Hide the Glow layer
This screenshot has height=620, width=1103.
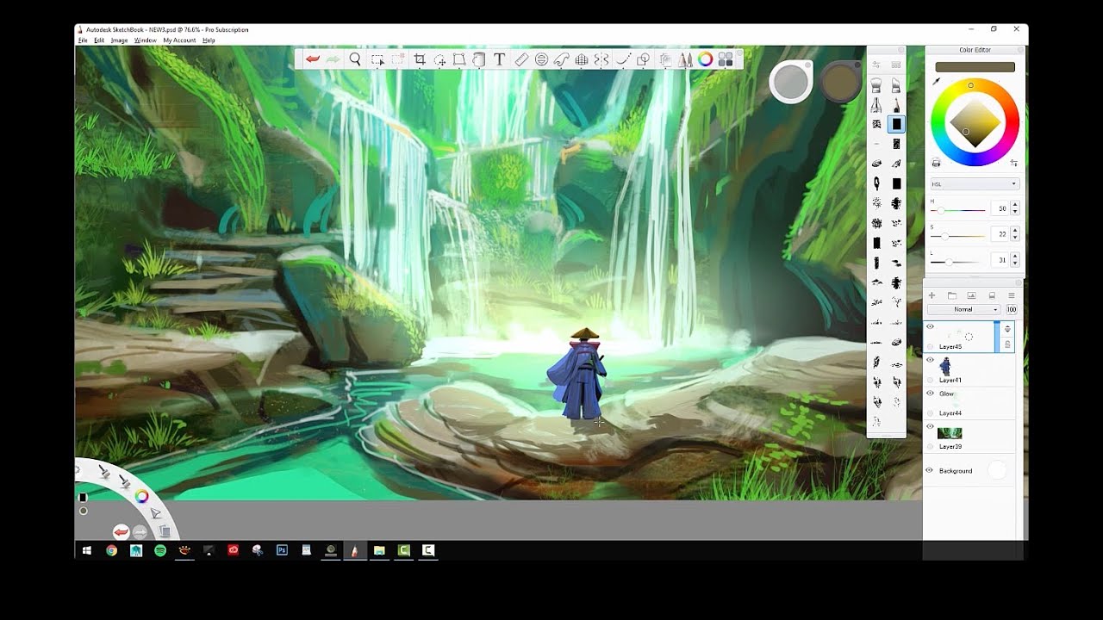[932, 393]
